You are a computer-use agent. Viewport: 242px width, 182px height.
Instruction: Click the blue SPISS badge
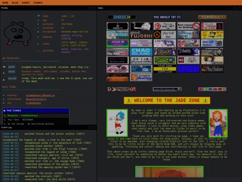click(x=188, y=69)
